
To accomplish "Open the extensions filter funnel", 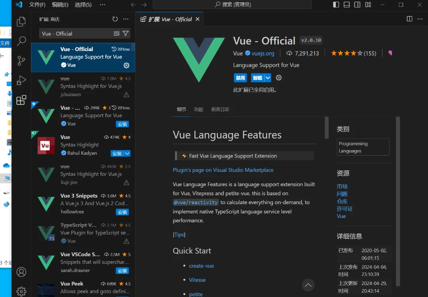I will (x=126, y=34).
